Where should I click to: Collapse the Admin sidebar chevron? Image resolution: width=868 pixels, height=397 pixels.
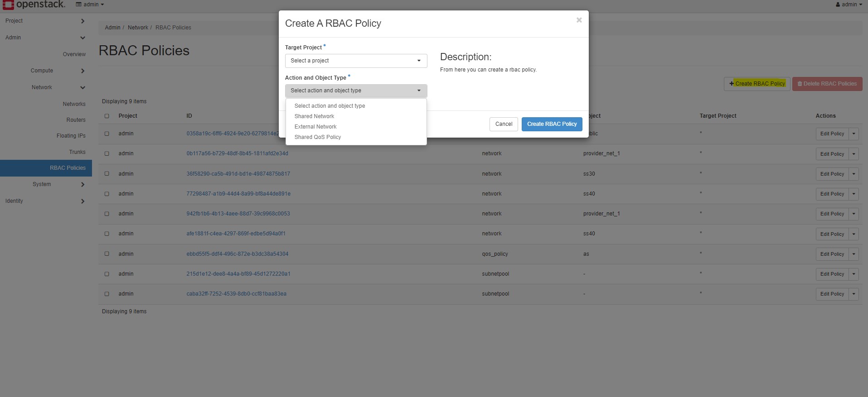pos(82,38)
